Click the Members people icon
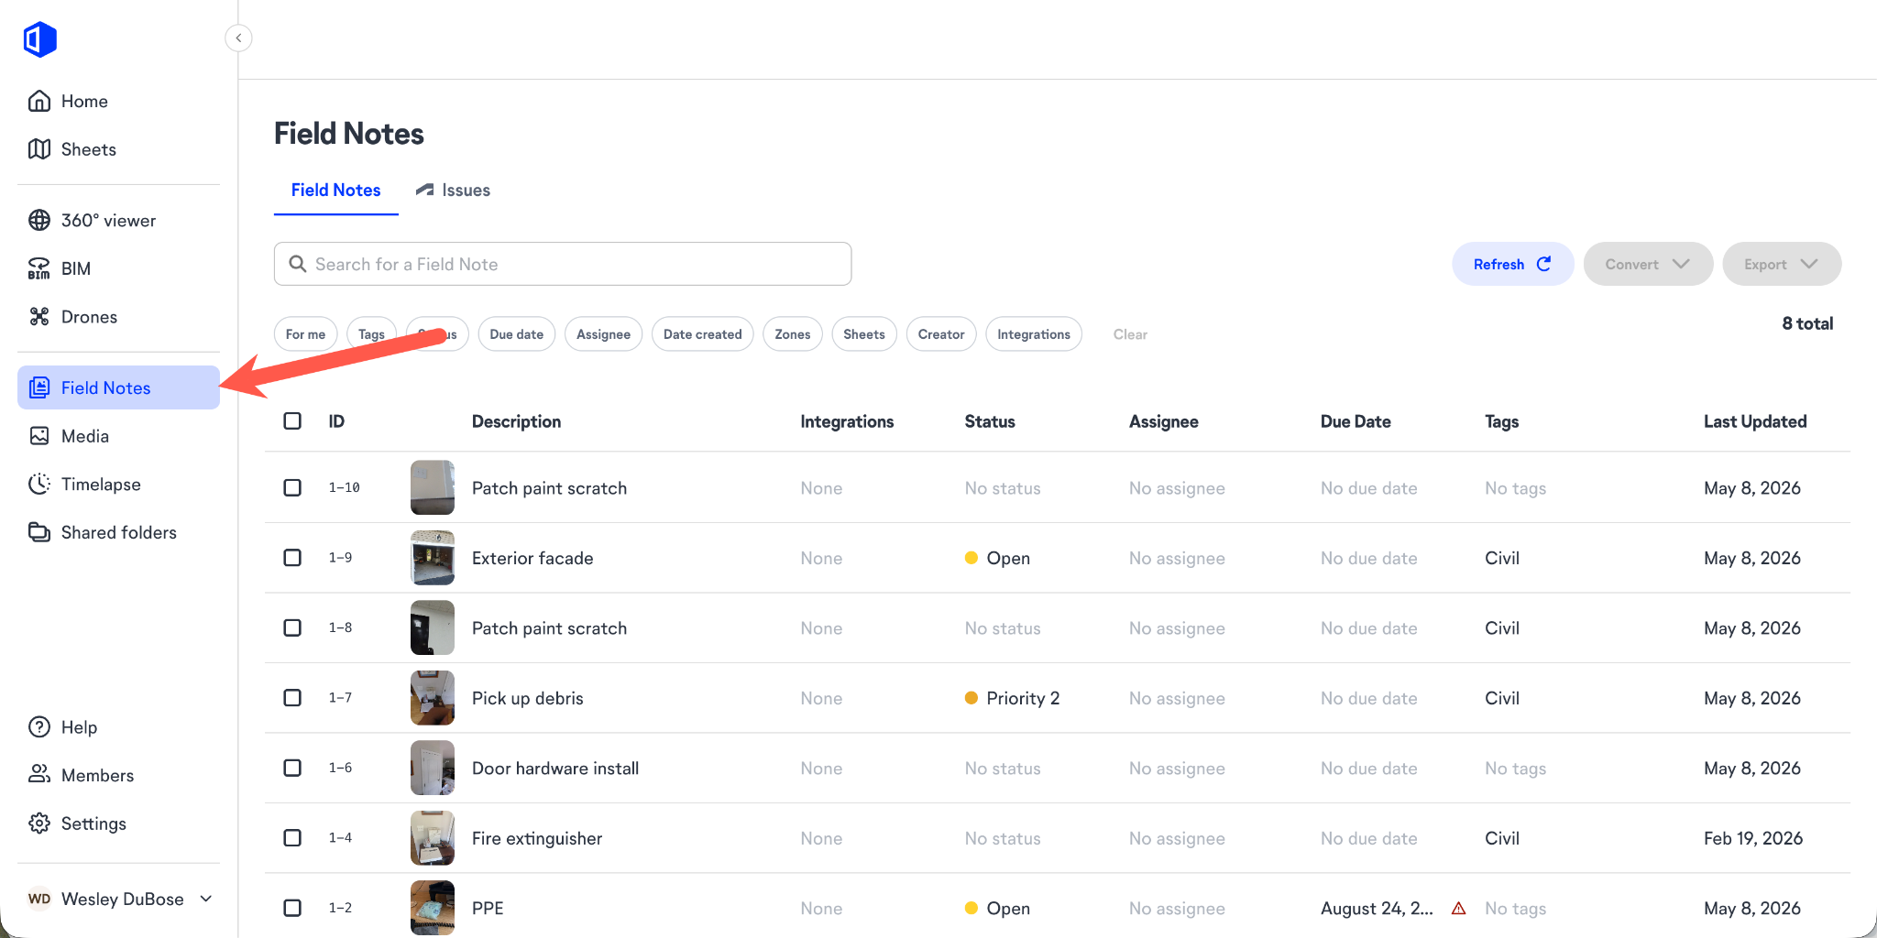Image resolution: width=1877 pixels, height=938 pixels. click(x=39, y=775)
